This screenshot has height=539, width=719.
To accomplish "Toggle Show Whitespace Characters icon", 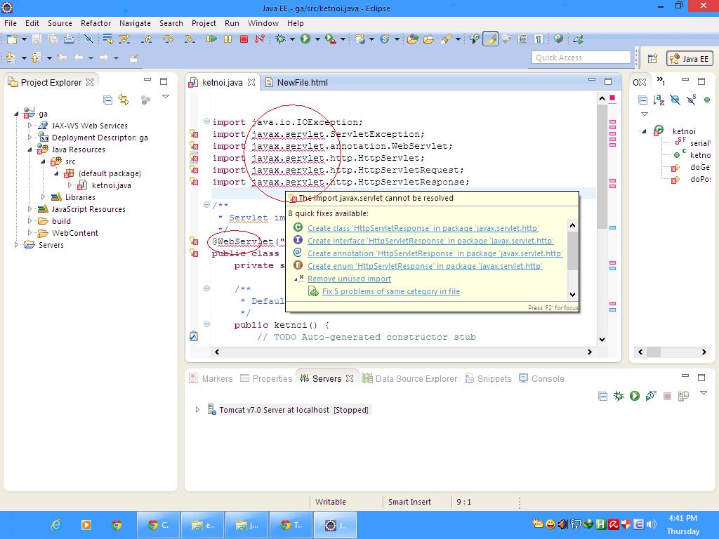I will pyautogui.click(x=539, y=39).
